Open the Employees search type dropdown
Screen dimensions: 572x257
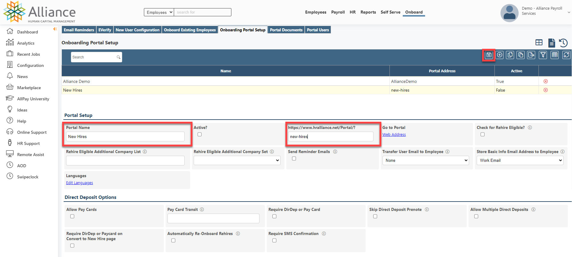pyautogui.click(x=159, y=12)
